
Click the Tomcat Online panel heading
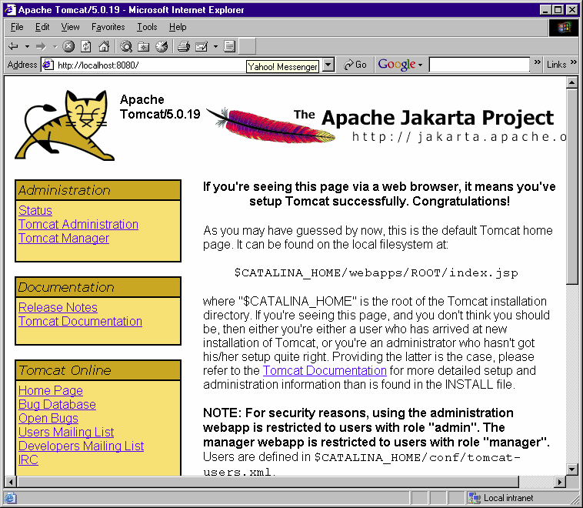tap(98, 370)
